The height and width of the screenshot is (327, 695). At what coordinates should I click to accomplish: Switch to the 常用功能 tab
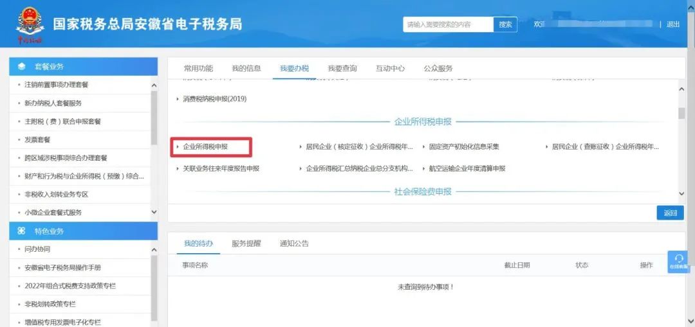point(198,69)
